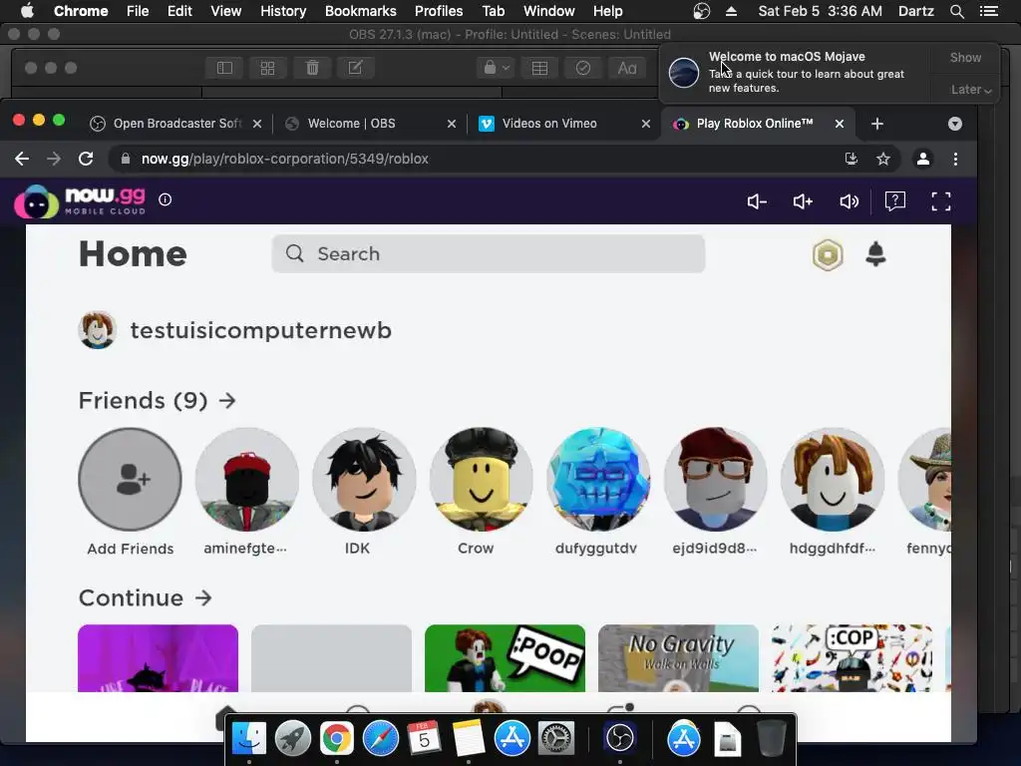Open System Preferences from the Dock

click(554, 739)
